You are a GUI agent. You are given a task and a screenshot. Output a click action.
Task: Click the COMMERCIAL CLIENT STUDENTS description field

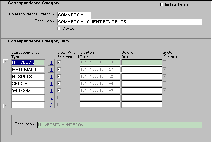[x=129, y=22]
